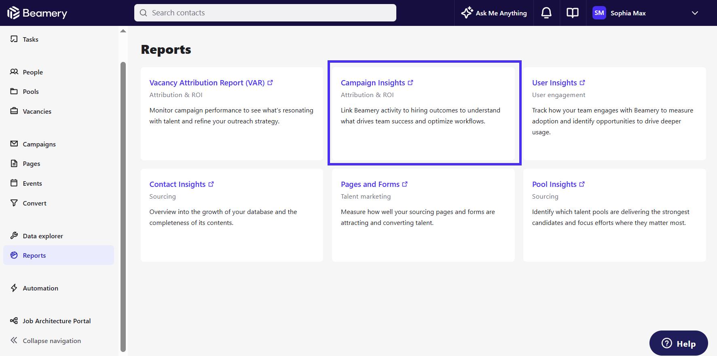Click external link icon beside Pages and Forms

tap(405, 184)
